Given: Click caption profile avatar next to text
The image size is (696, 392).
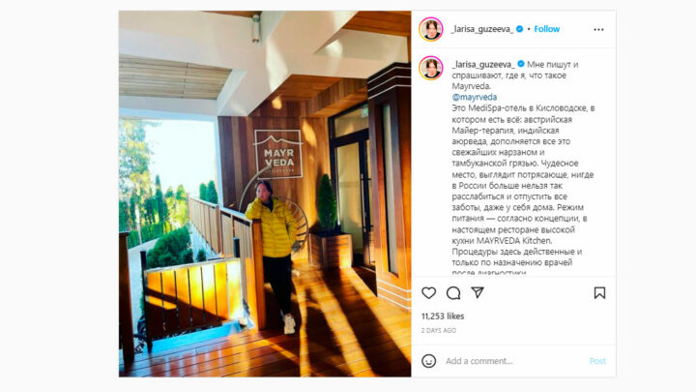Looking at the screenshot, I should pos(431,68).
